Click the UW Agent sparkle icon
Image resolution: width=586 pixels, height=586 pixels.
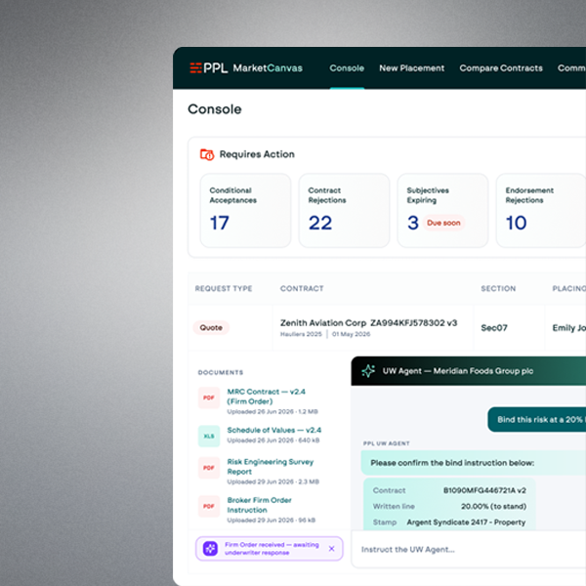click(368, 371)
